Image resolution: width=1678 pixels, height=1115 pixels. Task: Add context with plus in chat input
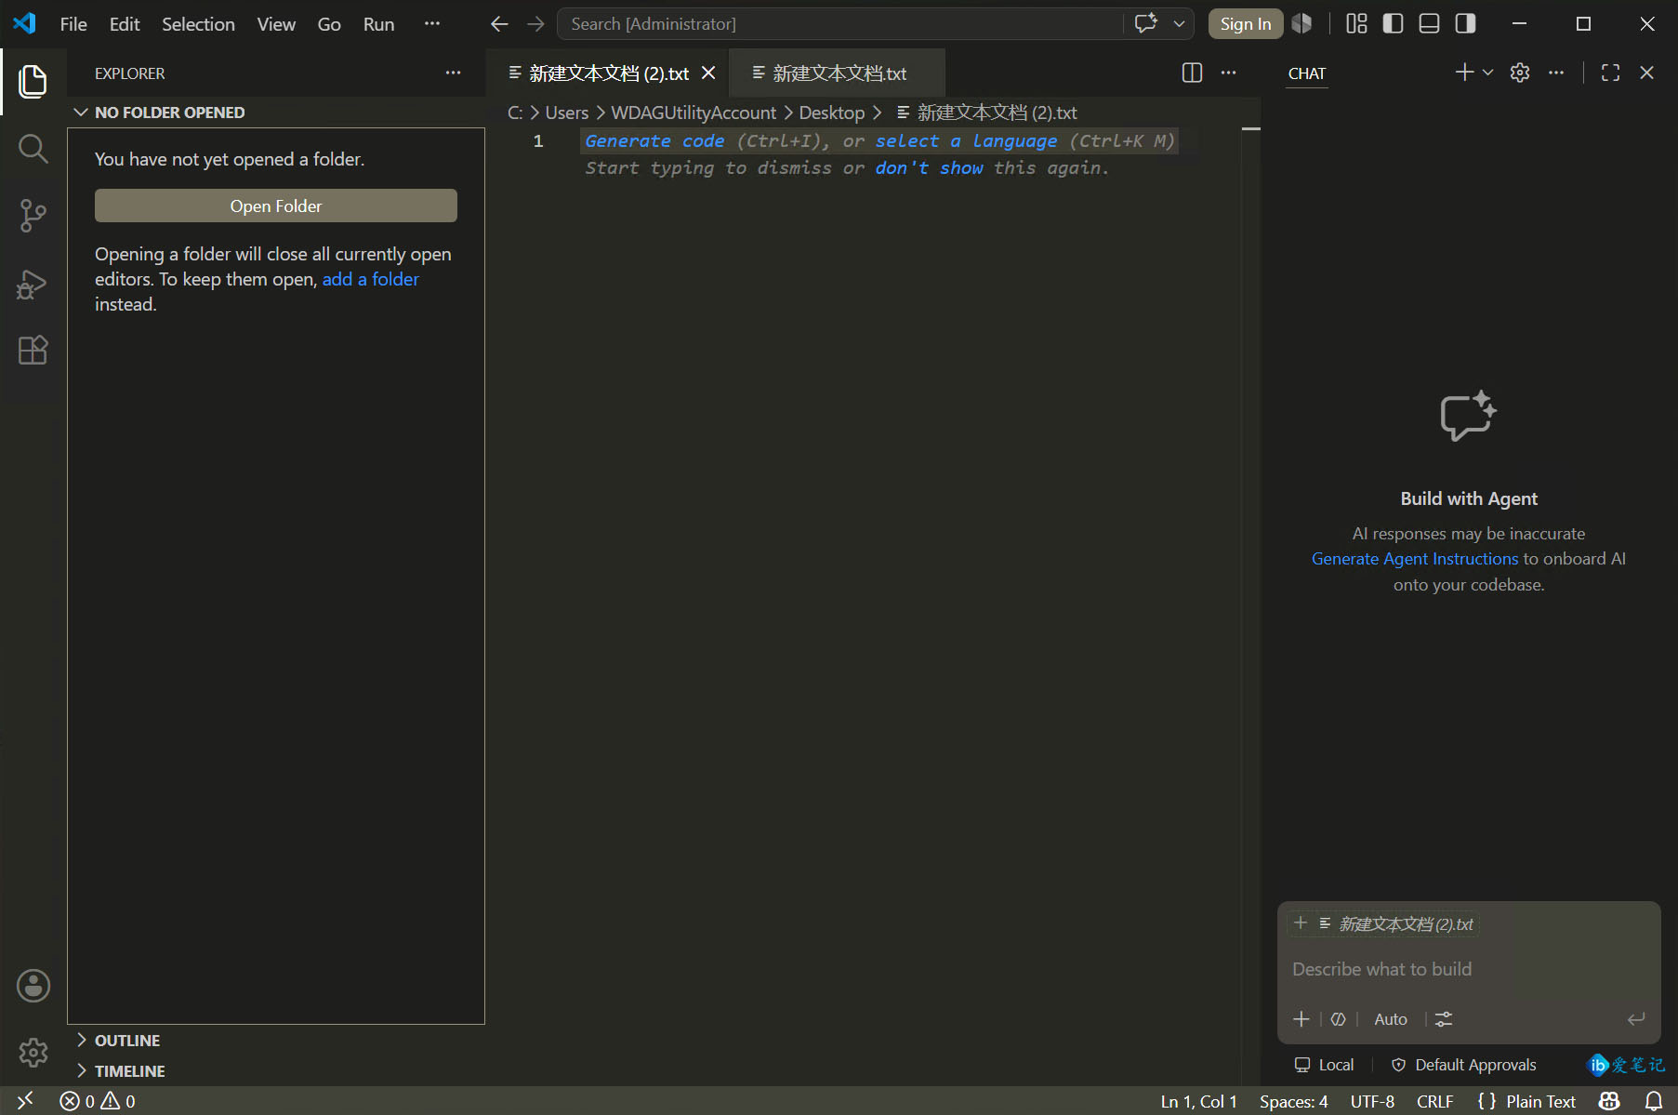click(1301, 1019)
